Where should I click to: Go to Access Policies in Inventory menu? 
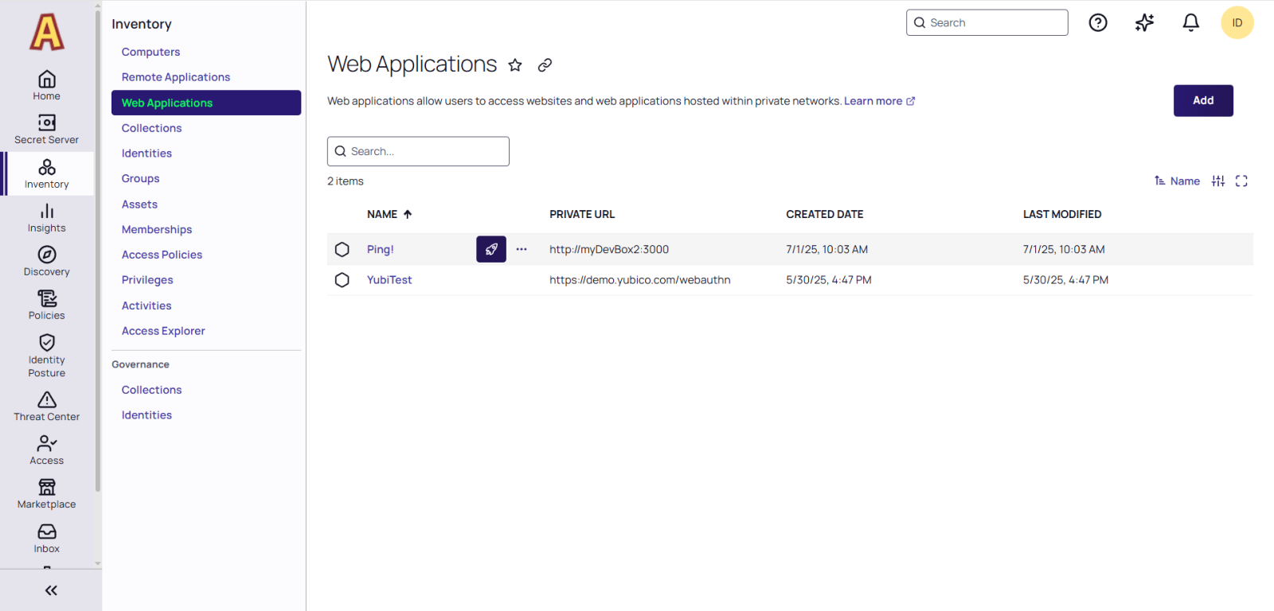[162, 255]
